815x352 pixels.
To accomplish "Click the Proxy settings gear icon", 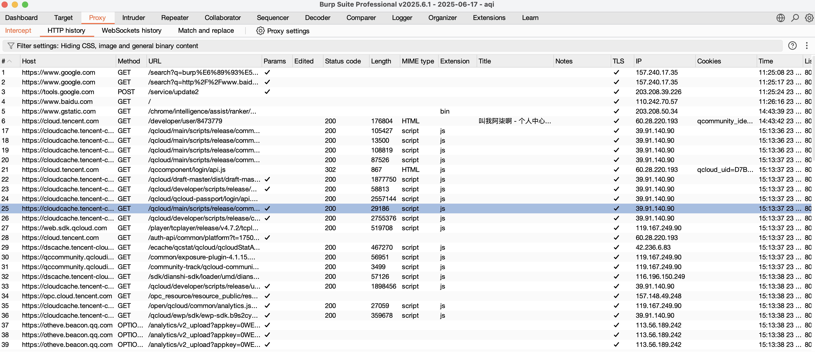I will [260, 31].
